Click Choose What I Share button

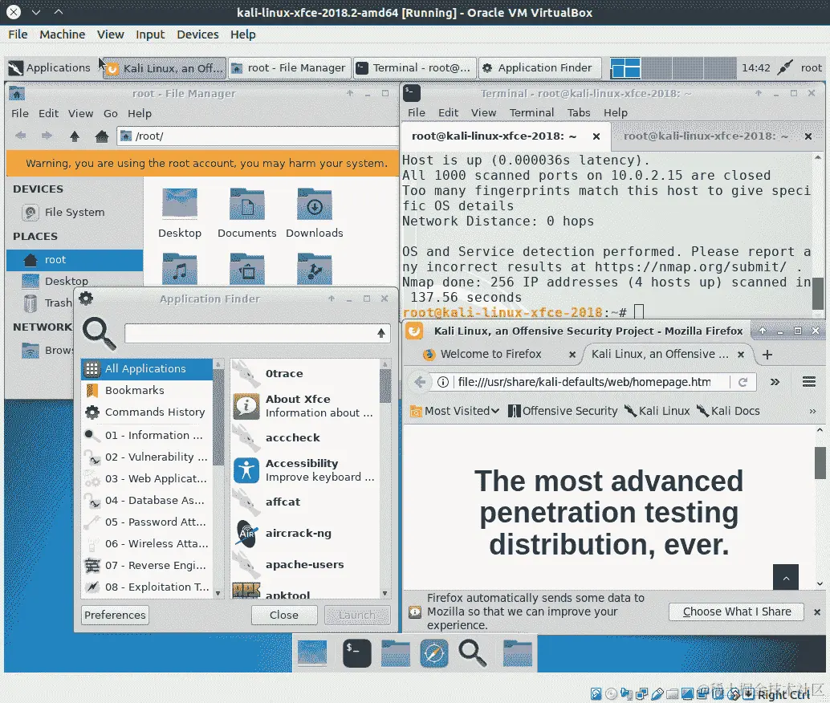click(737, 612)
